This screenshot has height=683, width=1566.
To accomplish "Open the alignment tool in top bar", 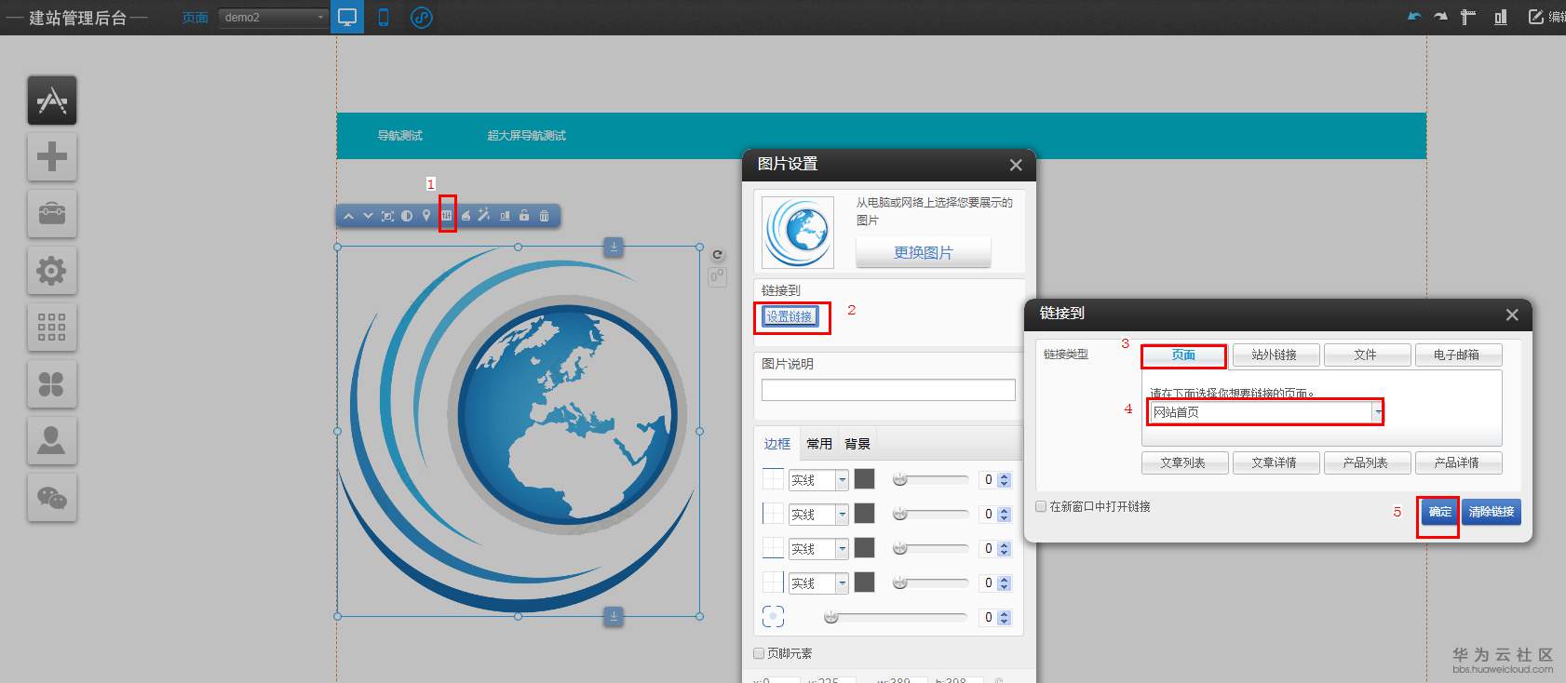I will (1501, 17).
